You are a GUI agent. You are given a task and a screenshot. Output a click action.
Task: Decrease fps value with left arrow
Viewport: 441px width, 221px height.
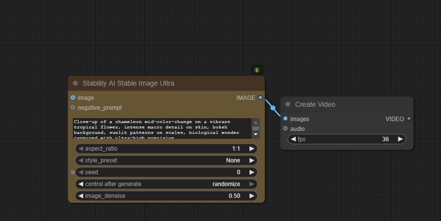coord(293,139)
